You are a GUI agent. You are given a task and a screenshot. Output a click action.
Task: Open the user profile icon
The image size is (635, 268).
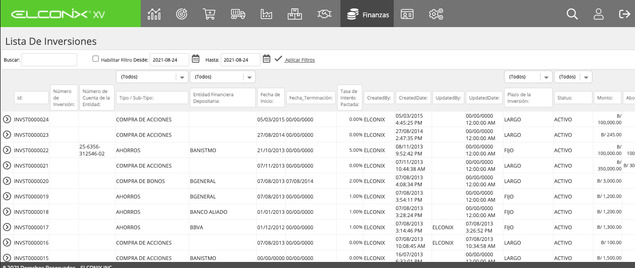(599, 14)
